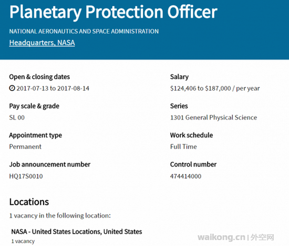Click the Salary heading
289x249 pixels.
tap(179, 77)
